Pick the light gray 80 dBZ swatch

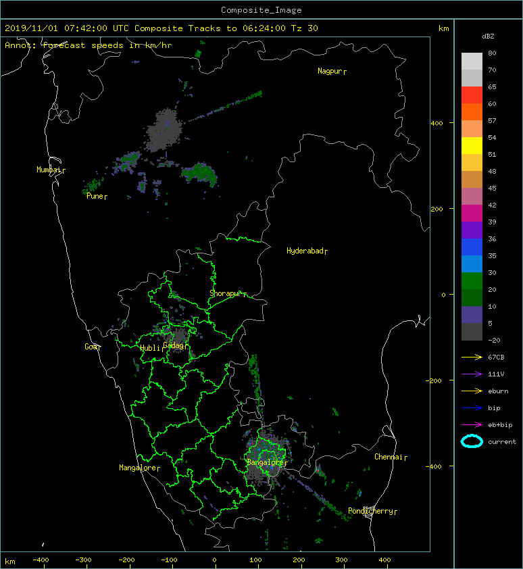[472, 61]
